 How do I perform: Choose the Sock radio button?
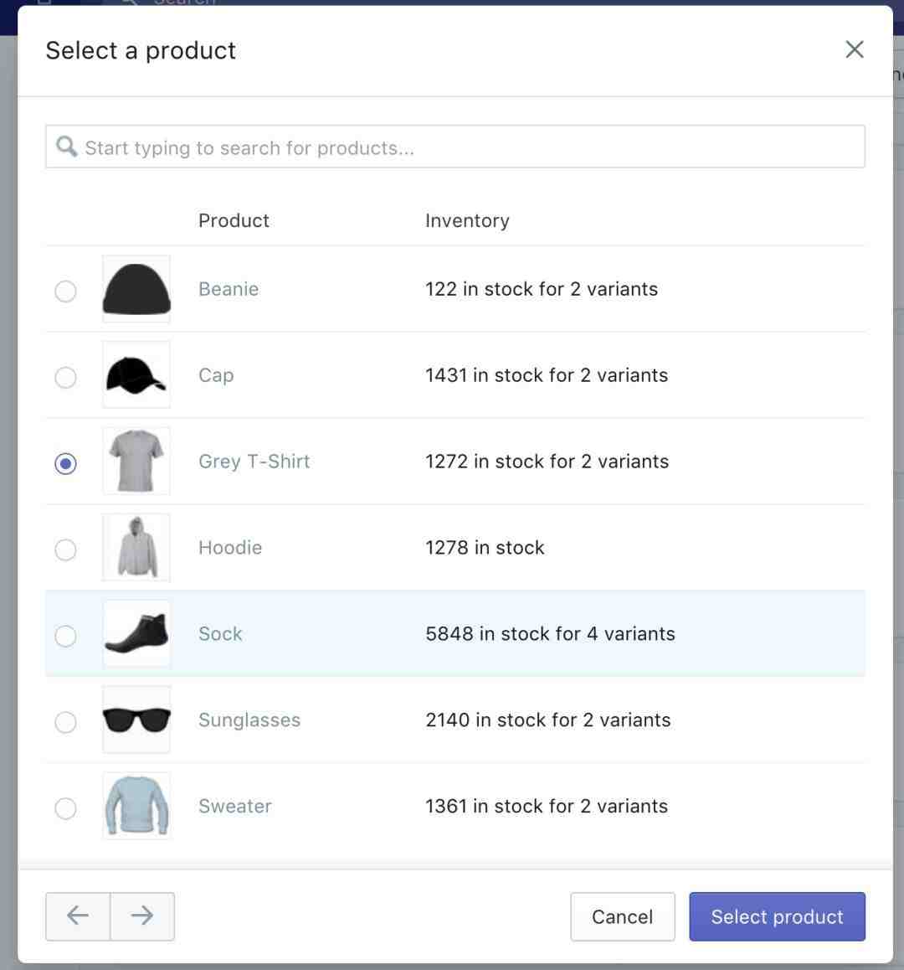(65, 635)
